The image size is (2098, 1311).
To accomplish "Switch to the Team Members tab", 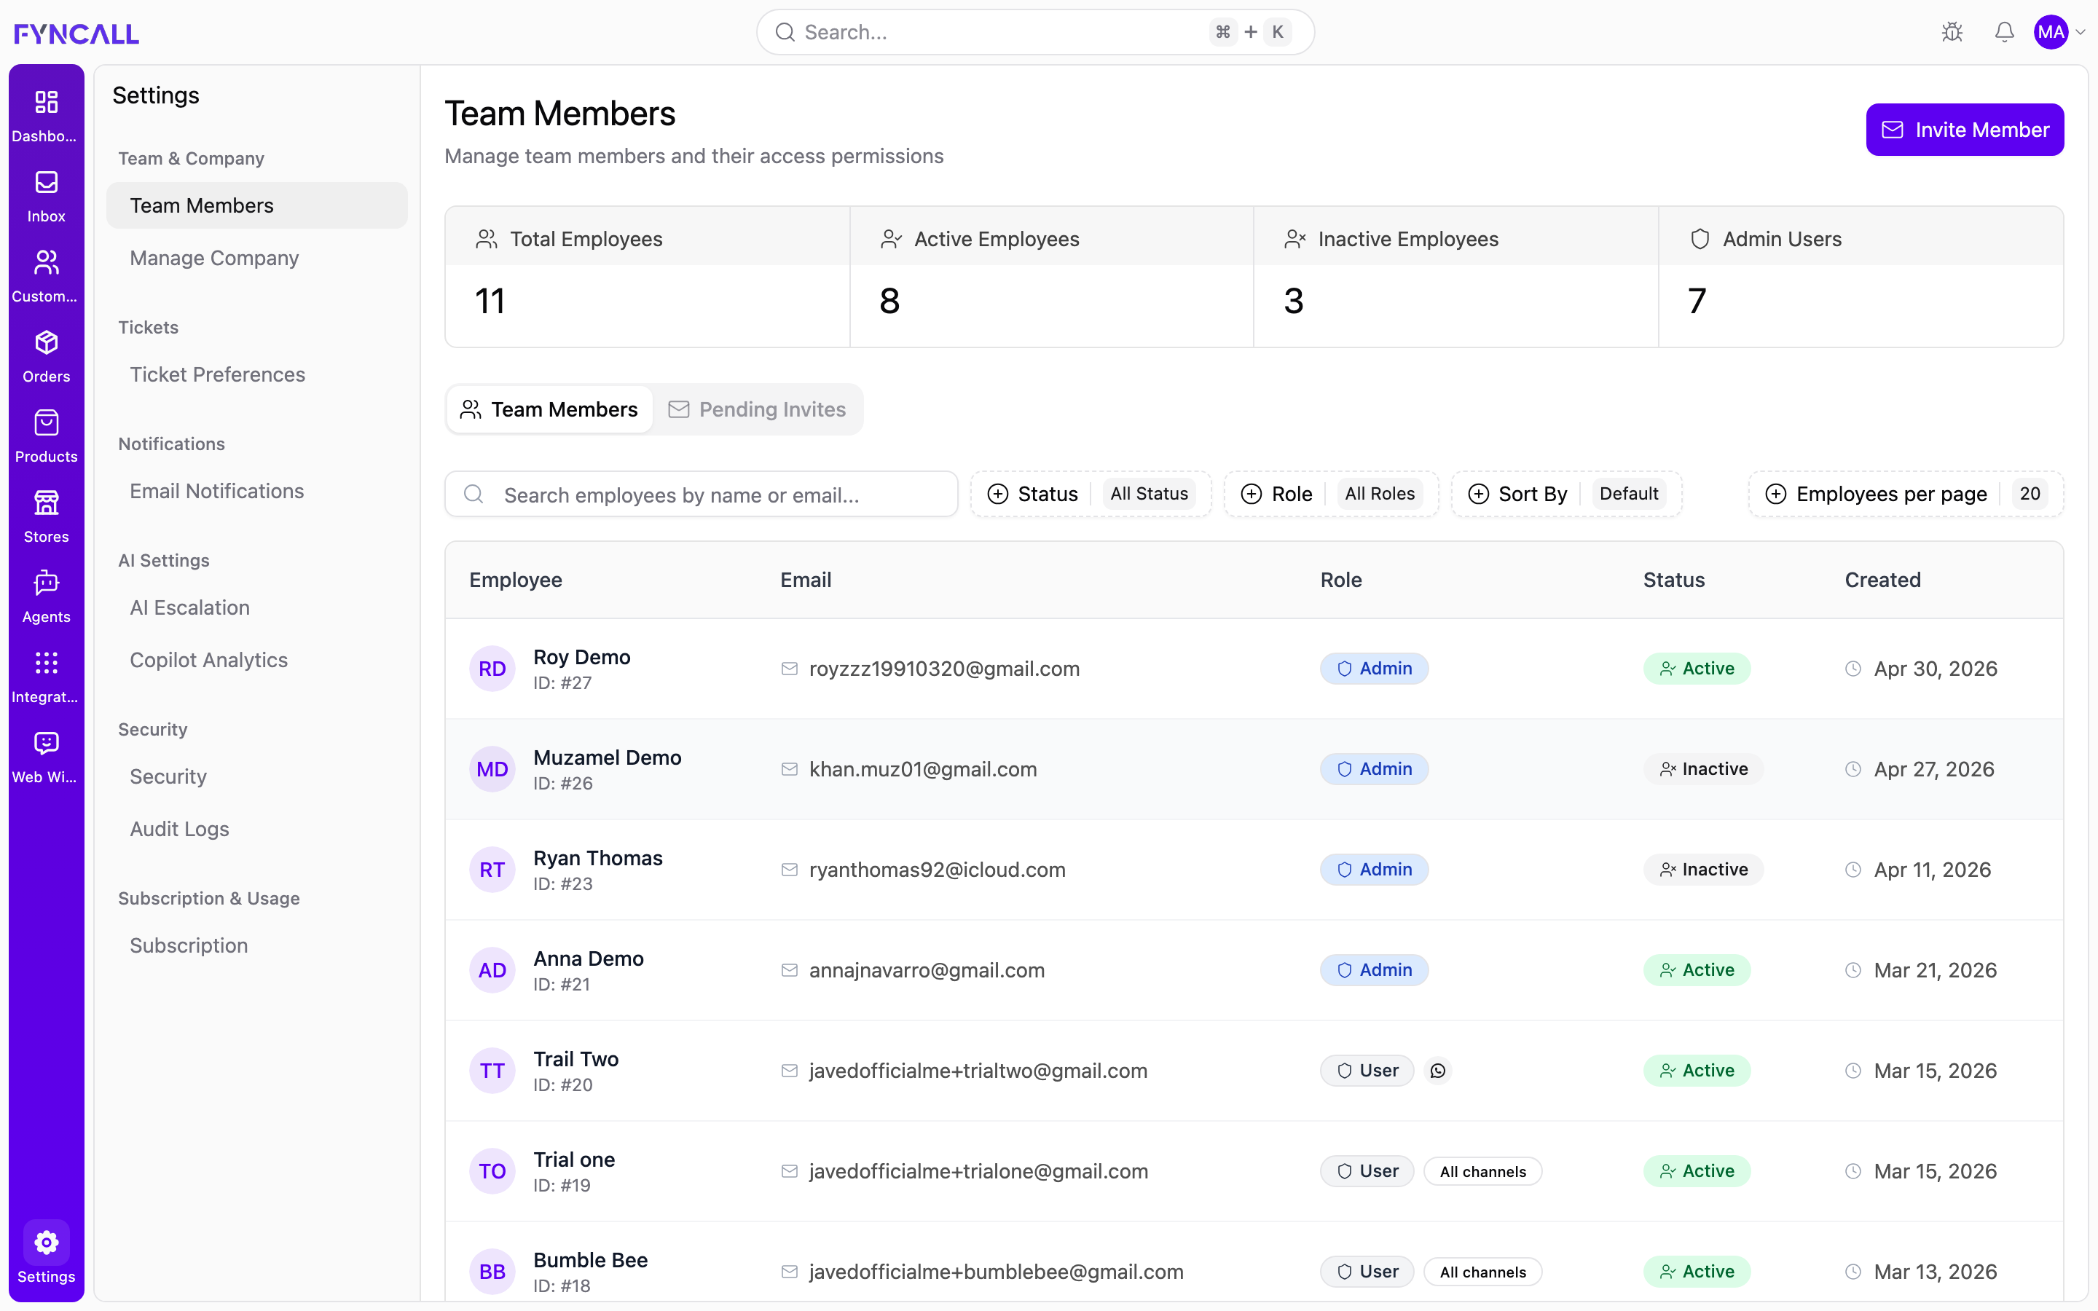I will [550, 409].
